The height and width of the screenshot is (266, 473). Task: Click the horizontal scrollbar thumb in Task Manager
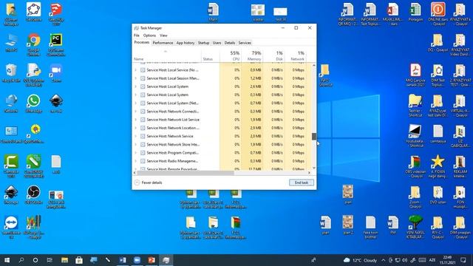click(186, 173)
